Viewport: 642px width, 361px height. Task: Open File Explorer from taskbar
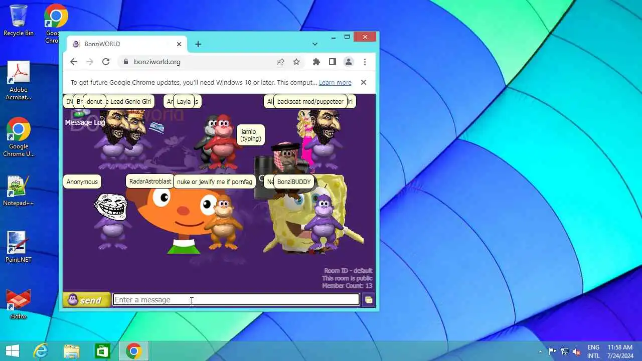point(72,351)
